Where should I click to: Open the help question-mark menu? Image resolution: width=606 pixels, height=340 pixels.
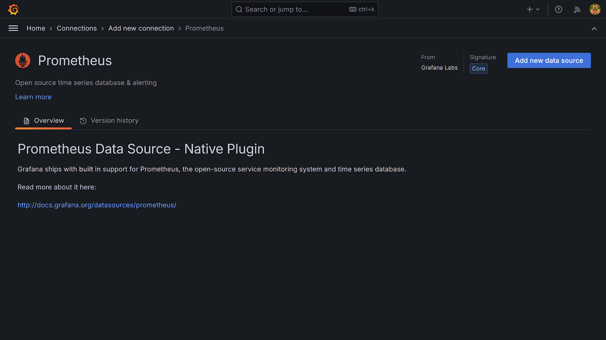(559, 9)
